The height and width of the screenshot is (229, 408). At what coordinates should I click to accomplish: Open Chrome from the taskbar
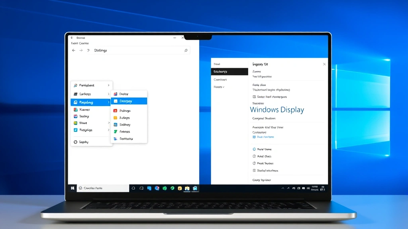pos(172,188)
